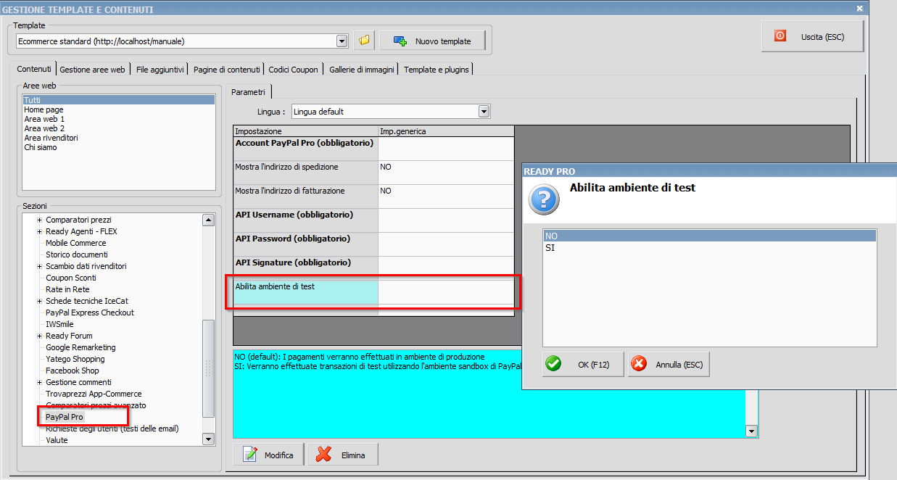897x480 pixels.
Task: Close the Gestione template e contenuti window
Action: pos(859,9)
